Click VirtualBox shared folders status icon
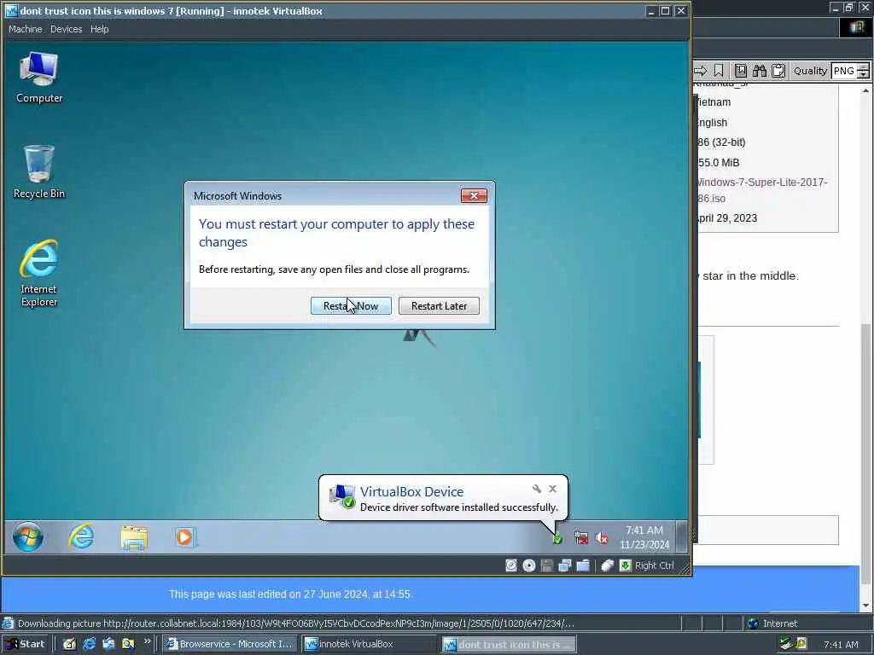This screenshot has width=874, height=655. (583, 565)
